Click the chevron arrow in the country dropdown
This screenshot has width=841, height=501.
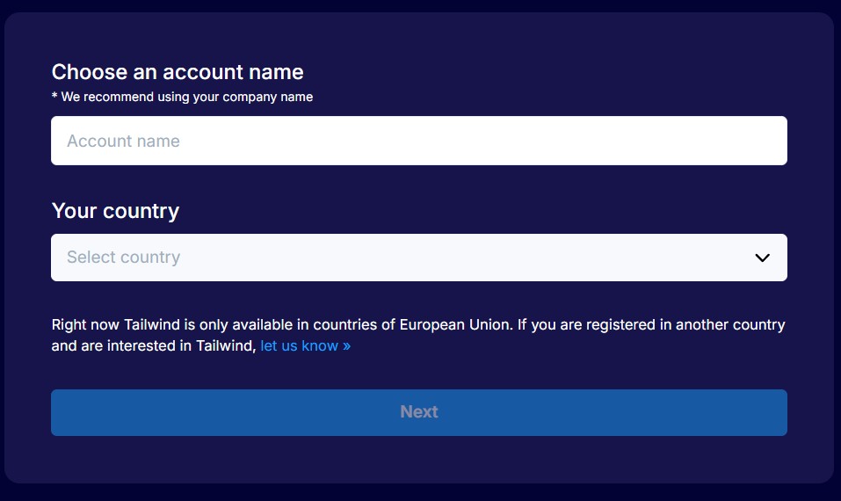[x=762, y=258]
